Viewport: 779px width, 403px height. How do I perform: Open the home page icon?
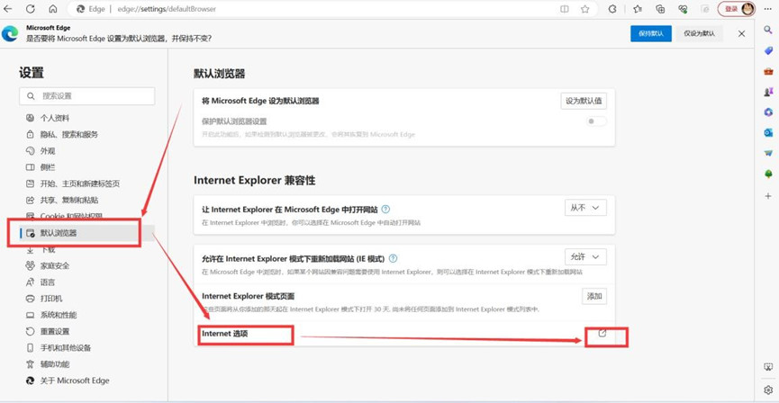(52, 9)
